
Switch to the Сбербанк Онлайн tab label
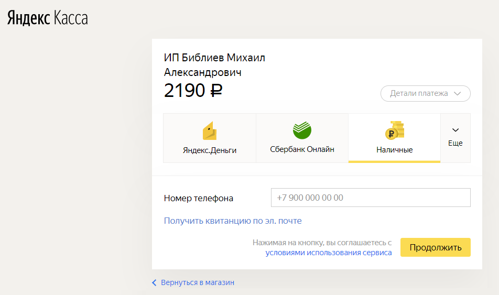point(302,149)
